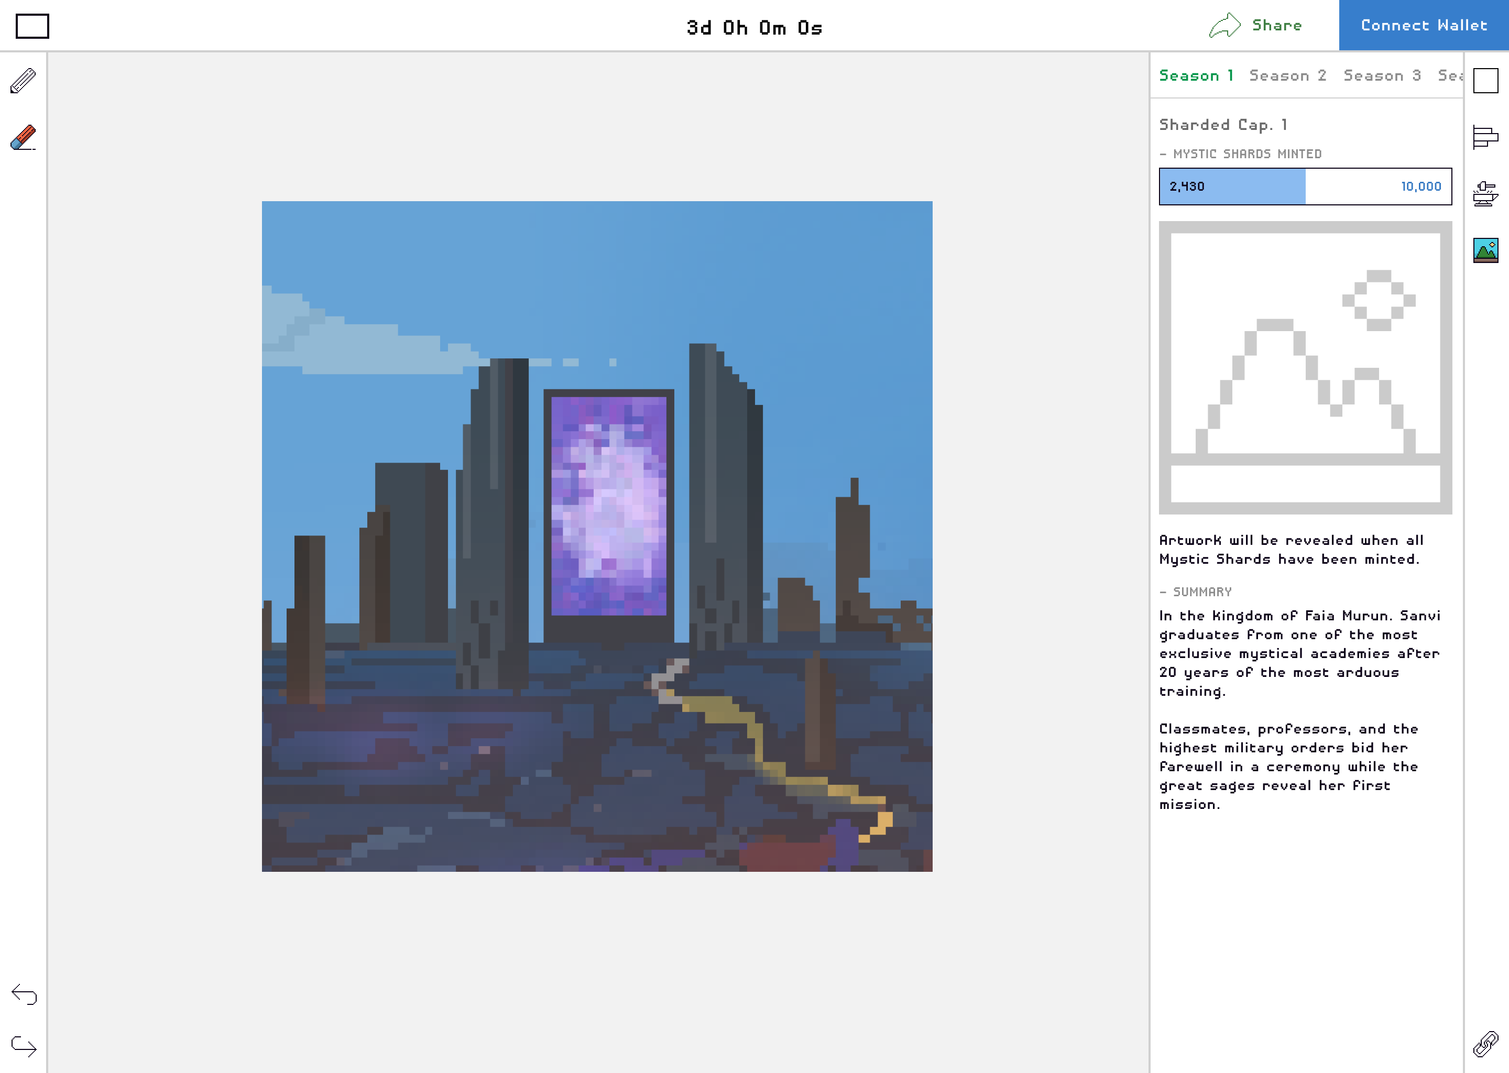Select the eraser tool
This screenshot has height=1073, width=1509.
click(x=23, y=137)
